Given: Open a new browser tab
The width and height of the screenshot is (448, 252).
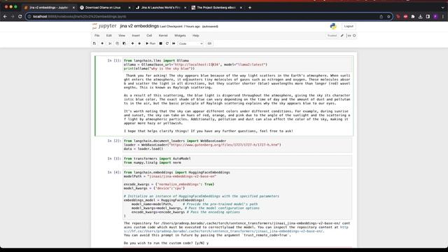Looking at the screenshot, I should click(250, 8).
